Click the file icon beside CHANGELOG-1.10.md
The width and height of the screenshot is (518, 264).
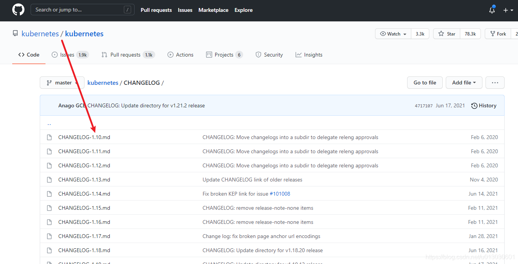tap(49, 137)
